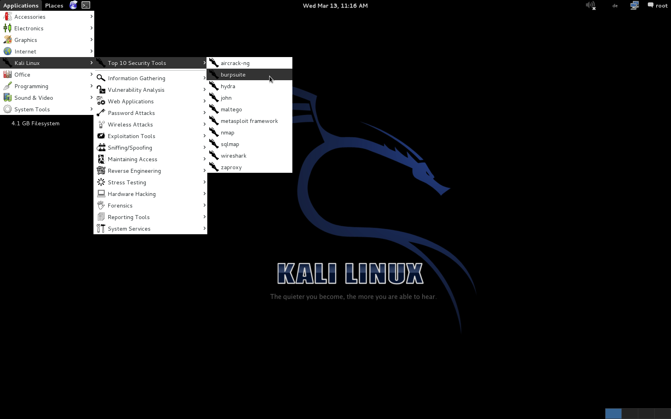Choose john from the security tools
This screenshot has height=419, width=671.
[x=250, y=98]
